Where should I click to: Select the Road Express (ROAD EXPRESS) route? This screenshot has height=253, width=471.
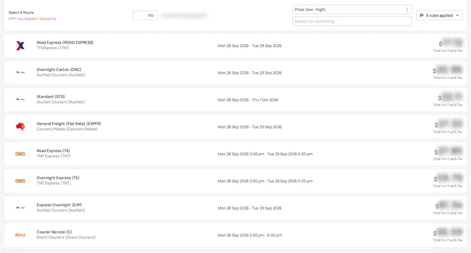pyautogui.click(x=235, y=46)
